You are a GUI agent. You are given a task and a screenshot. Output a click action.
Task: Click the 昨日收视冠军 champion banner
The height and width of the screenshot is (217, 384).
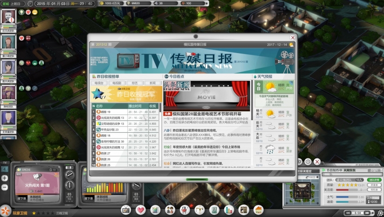pyautogui.click(x=126, y=94)
